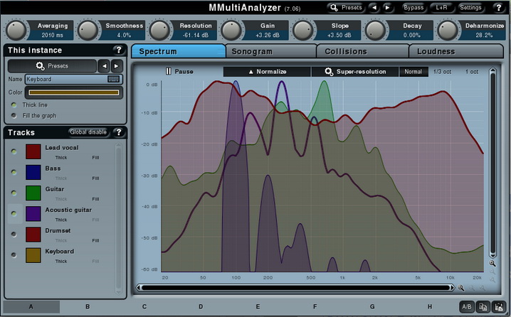Toggle Thick for Lead vocal track

[x=61, y=158]
